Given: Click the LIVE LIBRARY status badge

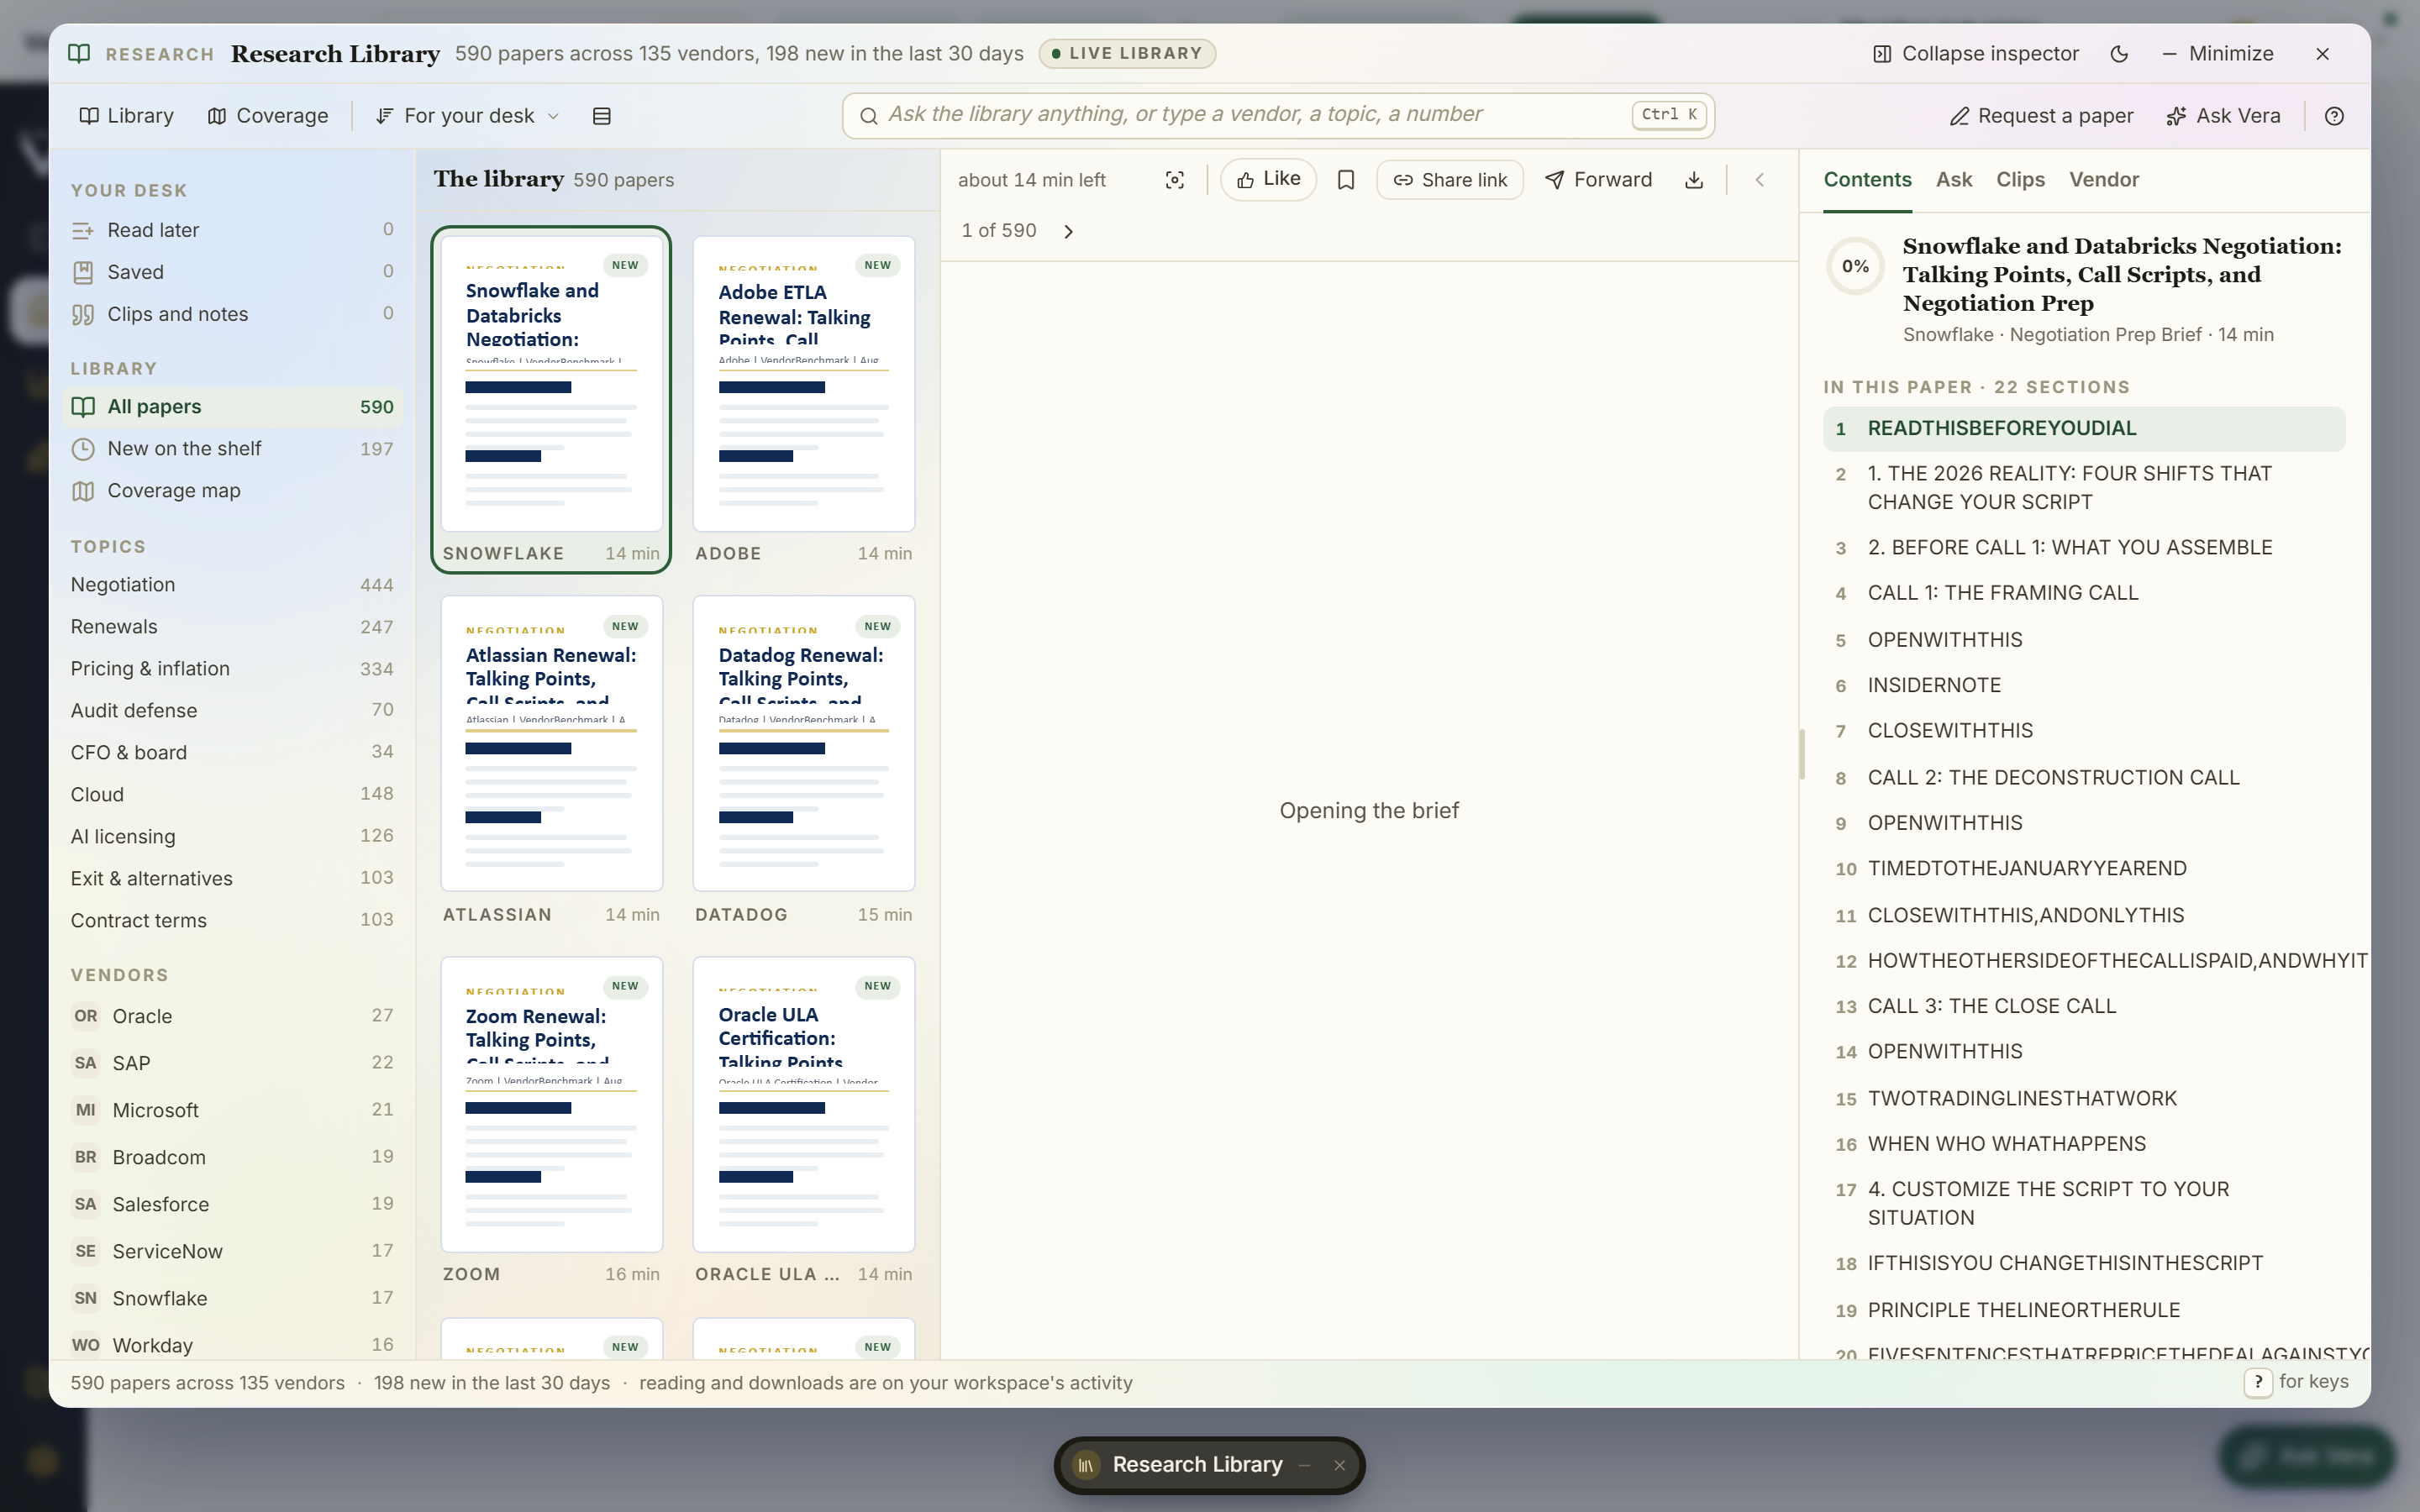Looking at the screenshot, I should [x=1127, y=54].
